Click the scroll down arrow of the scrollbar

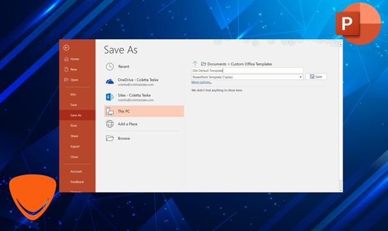[341, 190]
